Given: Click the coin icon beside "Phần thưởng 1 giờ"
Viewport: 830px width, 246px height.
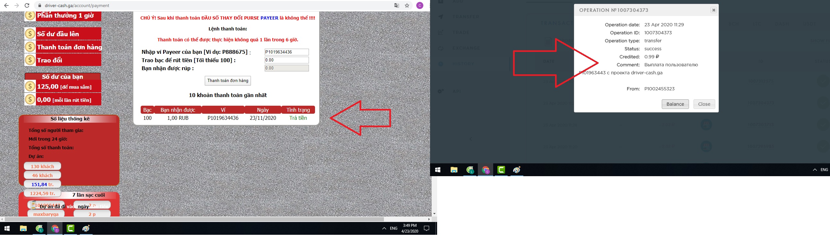Looking at the screenshot, I should (x=30, y=16).
